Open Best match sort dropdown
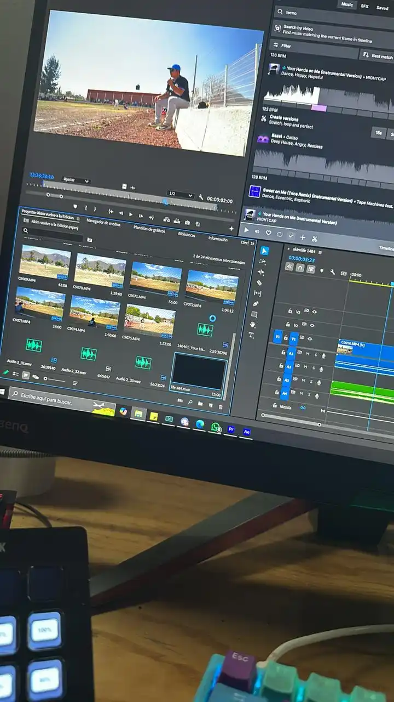 [376, 55]
